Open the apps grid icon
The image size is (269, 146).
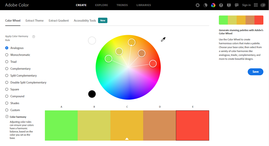[x=256, y=5]
